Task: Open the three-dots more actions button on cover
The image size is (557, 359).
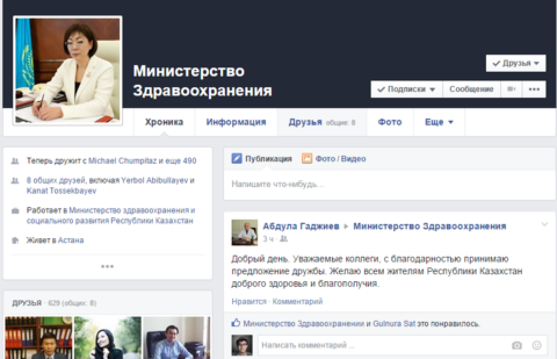Action: [x=534, y=89]
